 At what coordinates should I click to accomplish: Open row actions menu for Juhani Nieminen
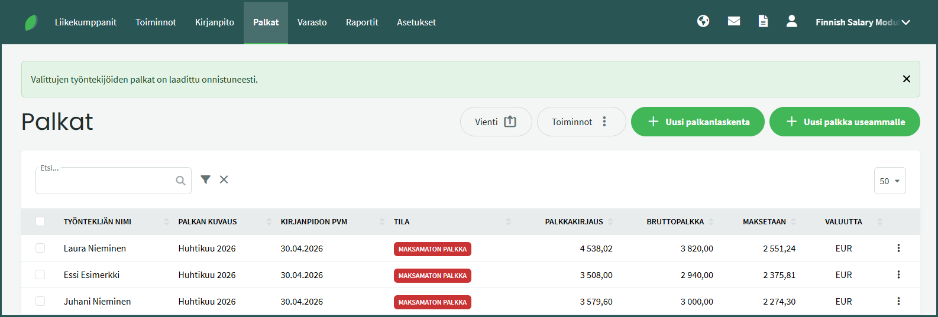(898, 302)
